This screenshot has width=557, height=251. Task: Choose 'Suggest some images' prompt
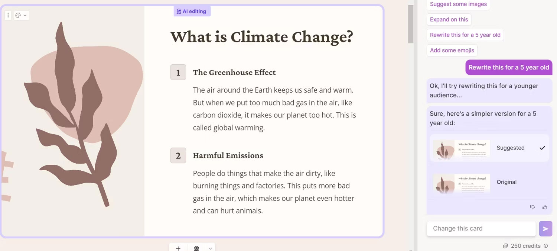[x=458, y=4]
